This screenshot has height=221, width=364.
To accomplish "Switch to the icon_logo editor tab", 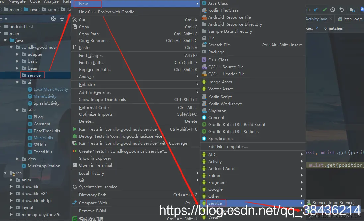I will pos(351,19).
